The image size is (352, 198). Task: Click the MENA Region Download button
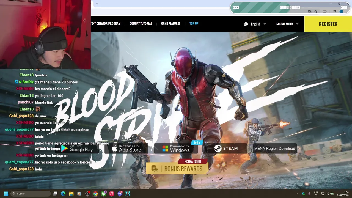[274, 148]
